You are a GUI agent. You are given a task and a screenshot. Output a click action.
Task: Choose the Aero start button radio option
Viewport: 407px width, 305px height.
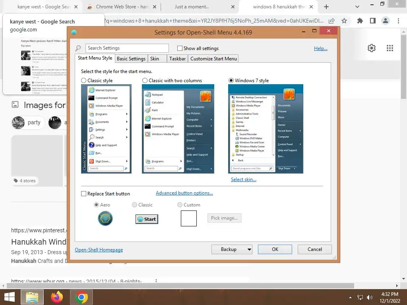coord(96,205)
